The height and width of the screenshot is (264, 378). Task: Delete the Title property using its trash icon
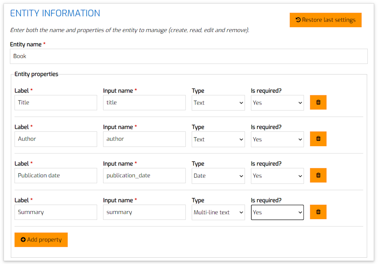(318, 102)
